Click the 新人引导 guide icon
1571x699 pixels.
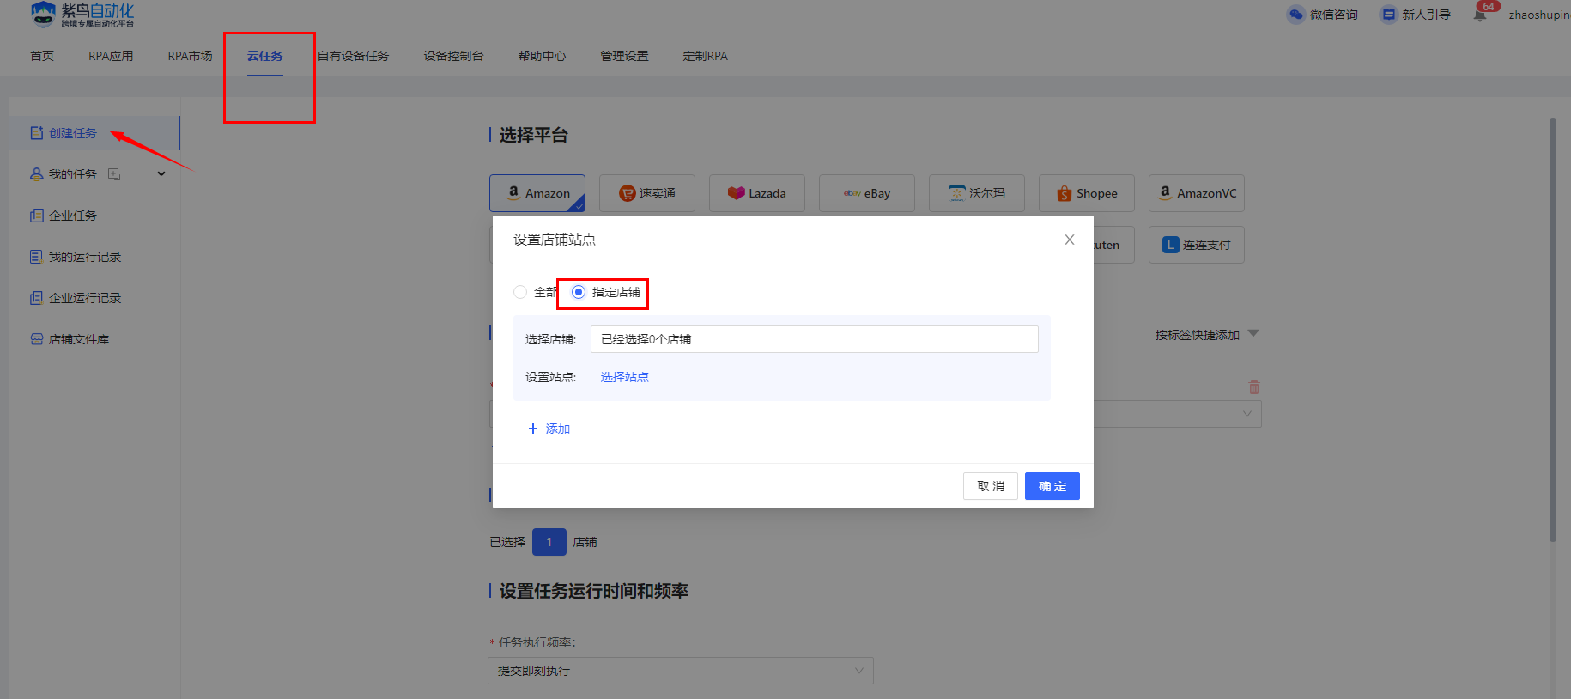tap(1388, 15)
